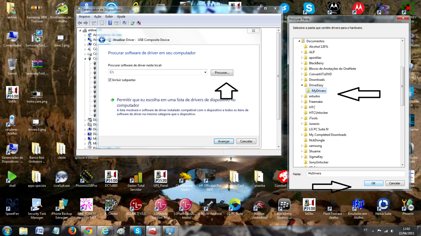The height and width of the screenshot is (236, 421).
Task: Open the Ação menu
Action: (x=98, y=16)
